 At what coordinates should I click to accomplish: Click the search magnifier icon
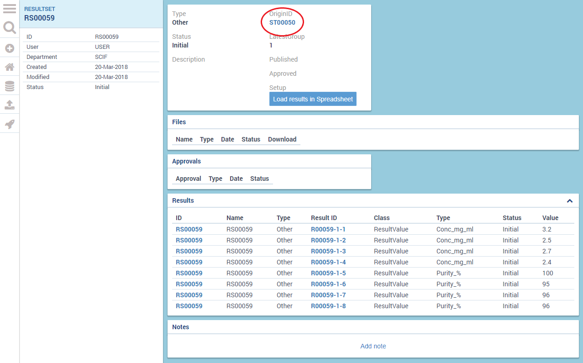click(10, 28)
